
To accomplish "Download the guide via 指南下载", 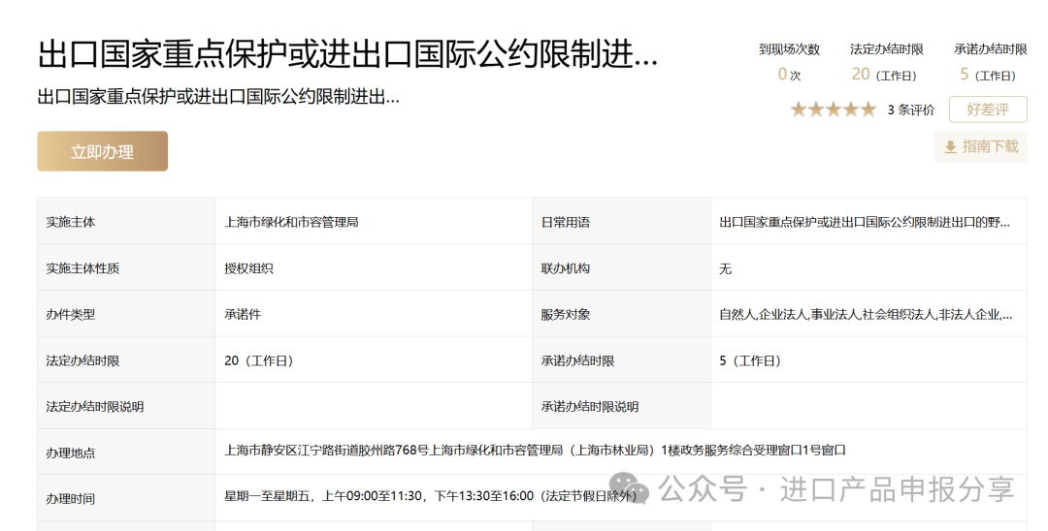I will click(x=980, y=146).
